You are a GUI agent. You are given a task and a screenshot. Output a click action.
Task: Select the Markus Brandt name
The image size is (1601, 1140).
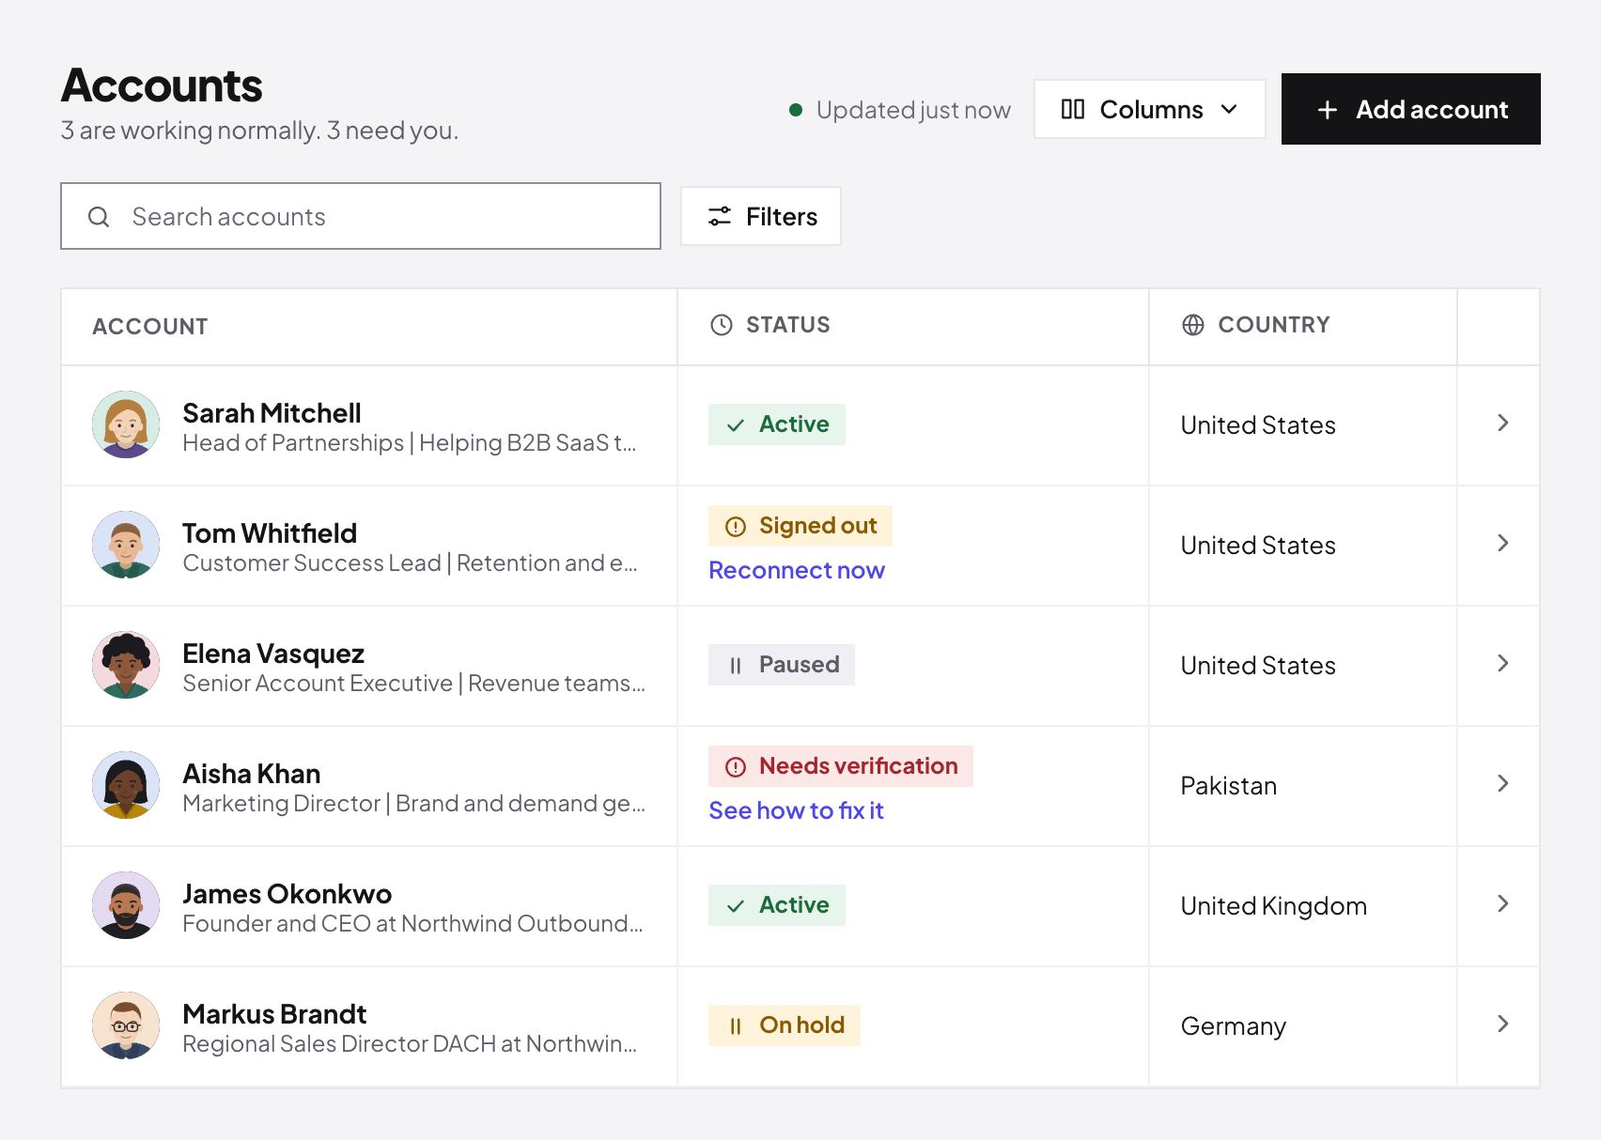coord(274,1014)
